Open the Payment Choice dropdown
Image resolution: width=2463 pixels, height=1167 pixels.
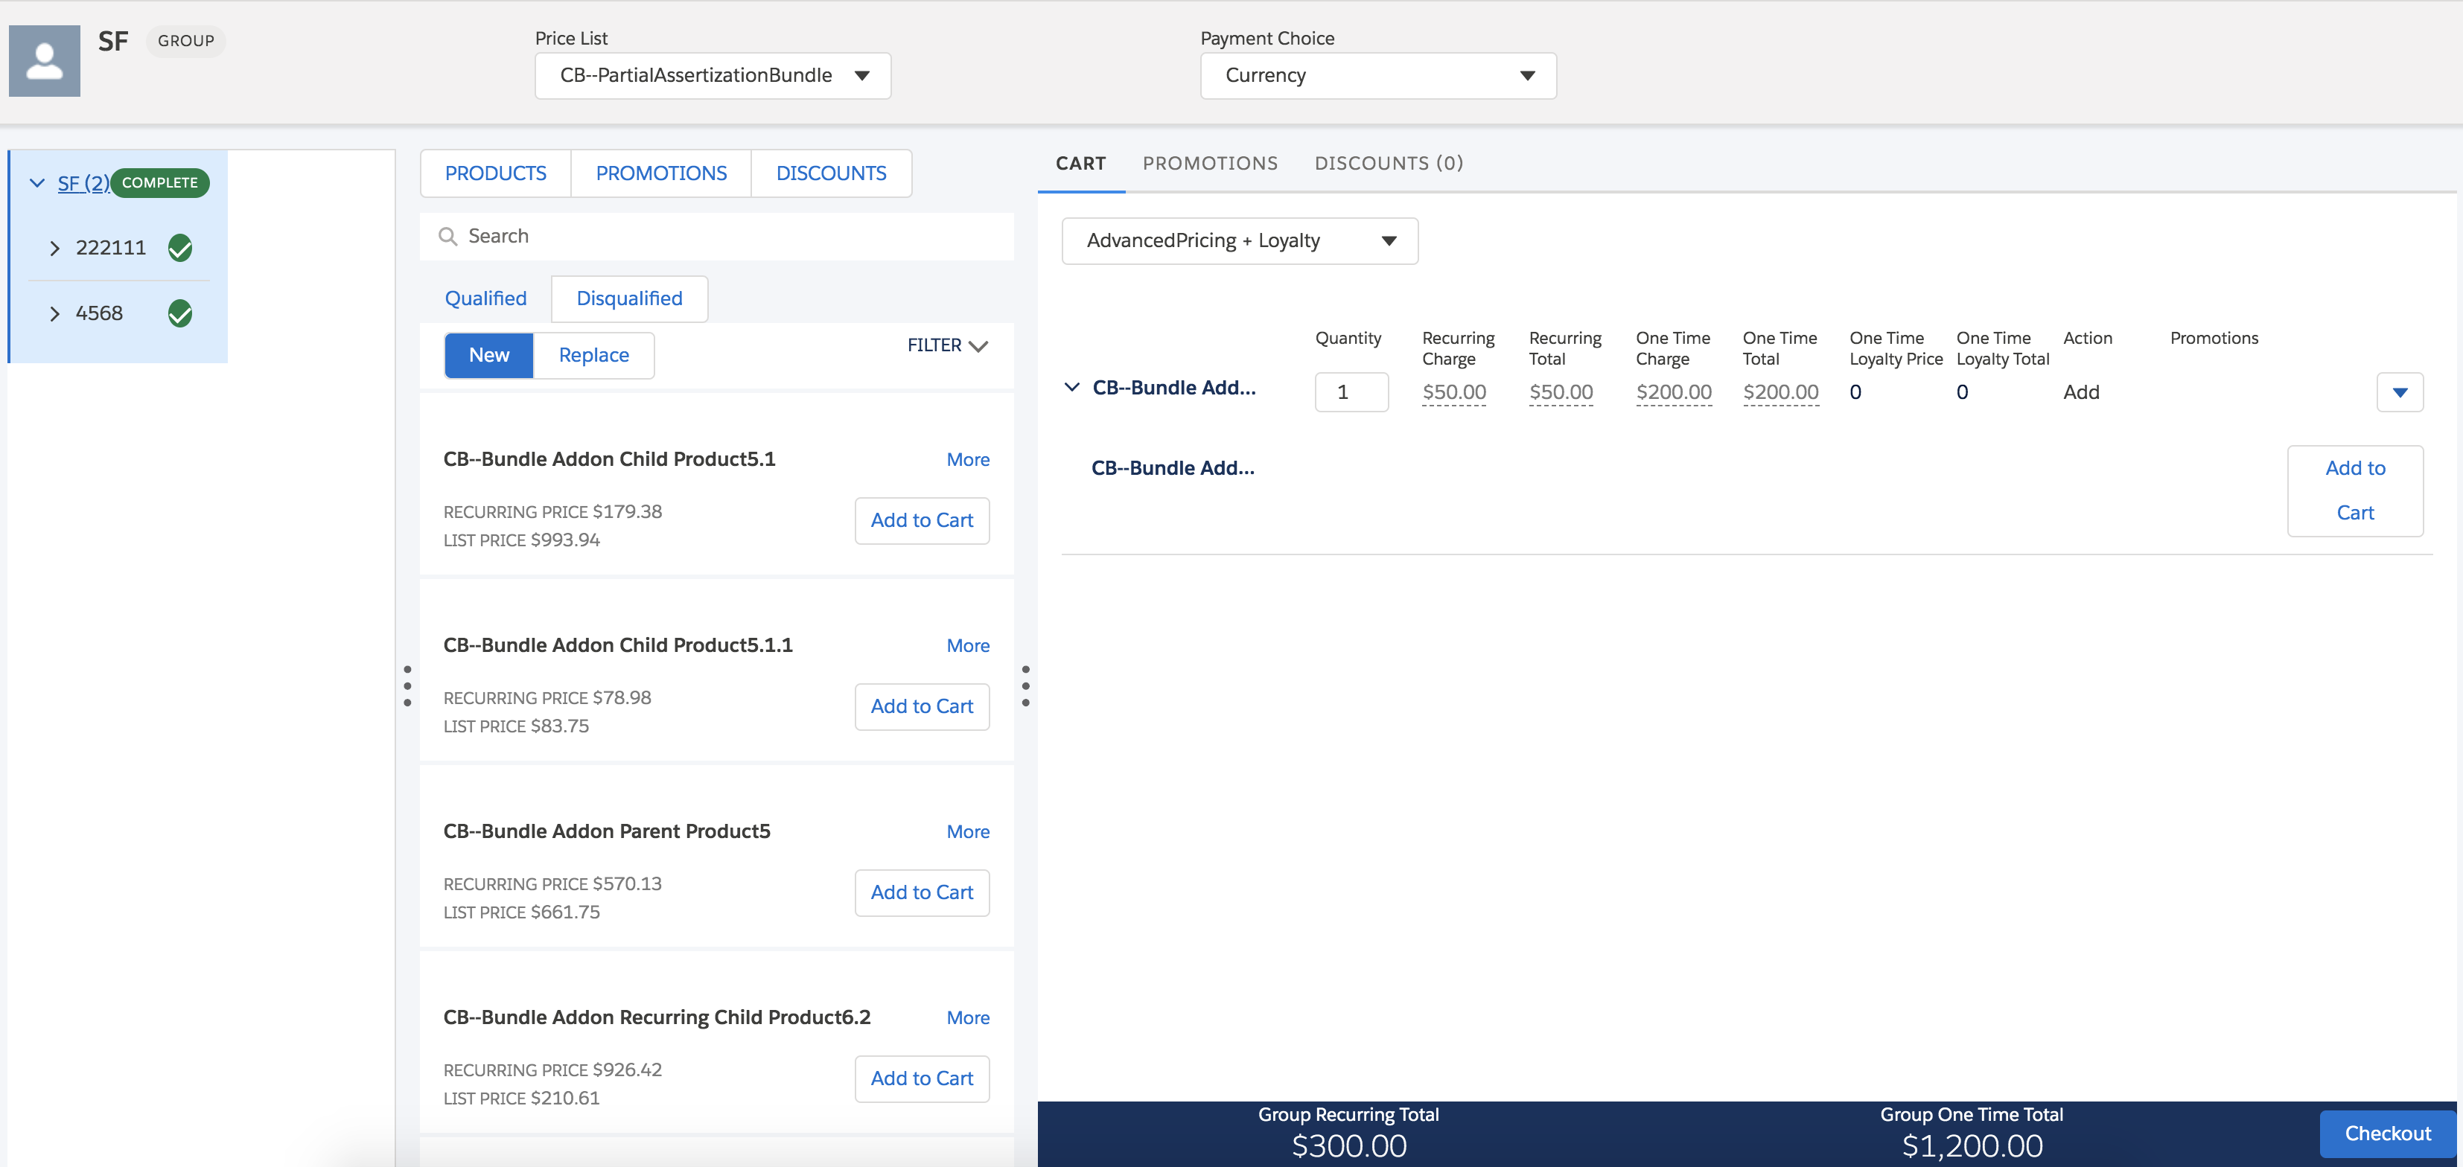pyautogui.click(x=1377, y=75)
